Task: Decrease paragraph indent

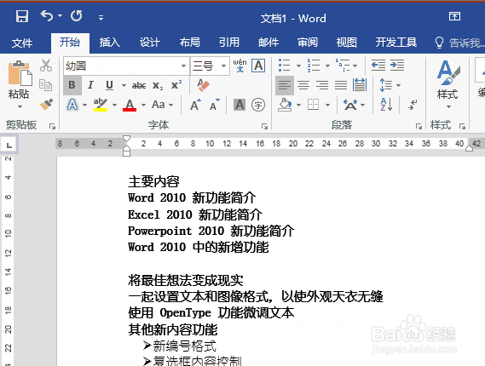Action: [x=378, y=66]
